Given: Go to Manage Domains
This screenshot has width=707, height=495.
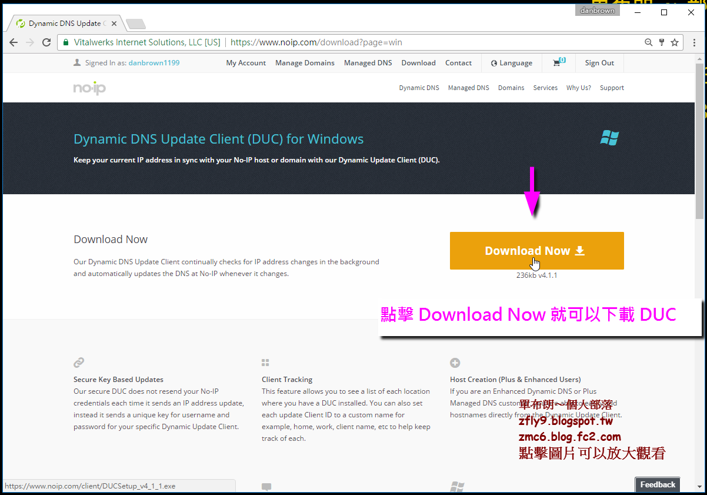Looking at the screenshot, I should 305,63.
